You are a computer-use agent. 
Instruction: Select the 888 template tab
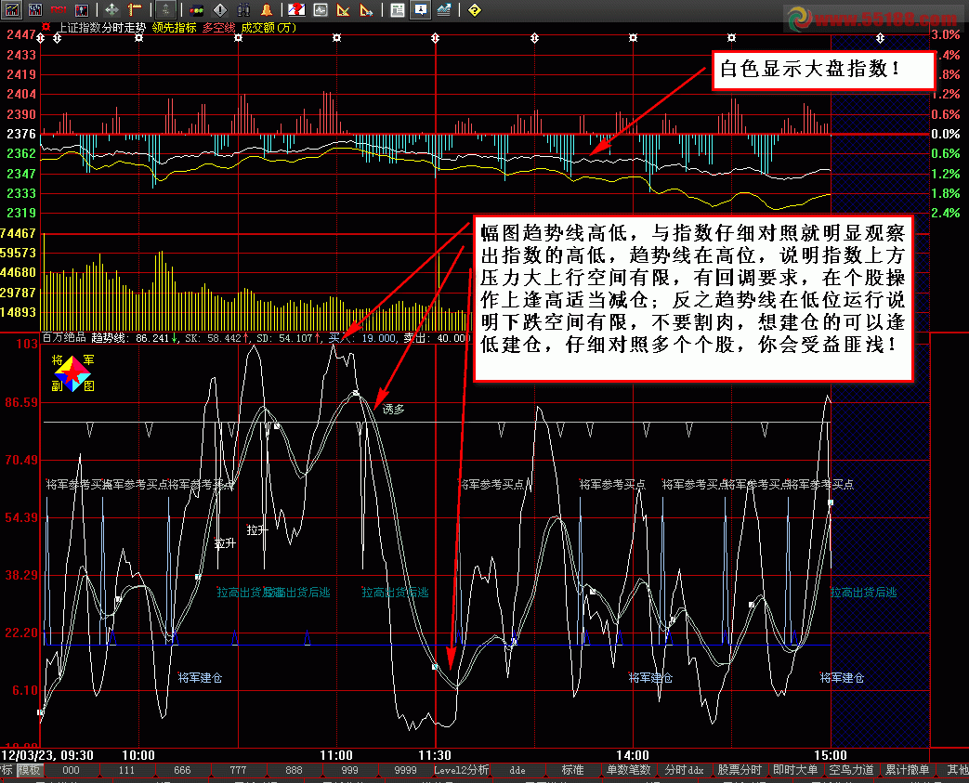(295, 770)
